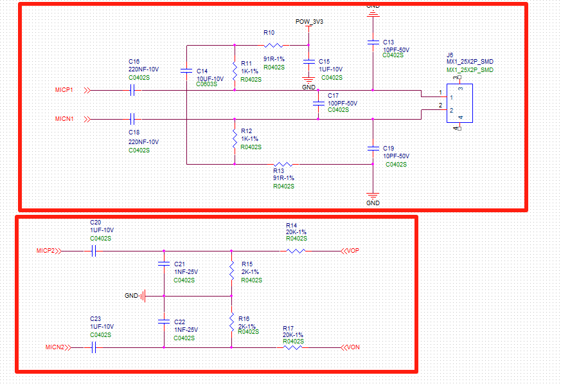Select the R11 resistor symbol
561x384 pixels.
coord(235,71)
